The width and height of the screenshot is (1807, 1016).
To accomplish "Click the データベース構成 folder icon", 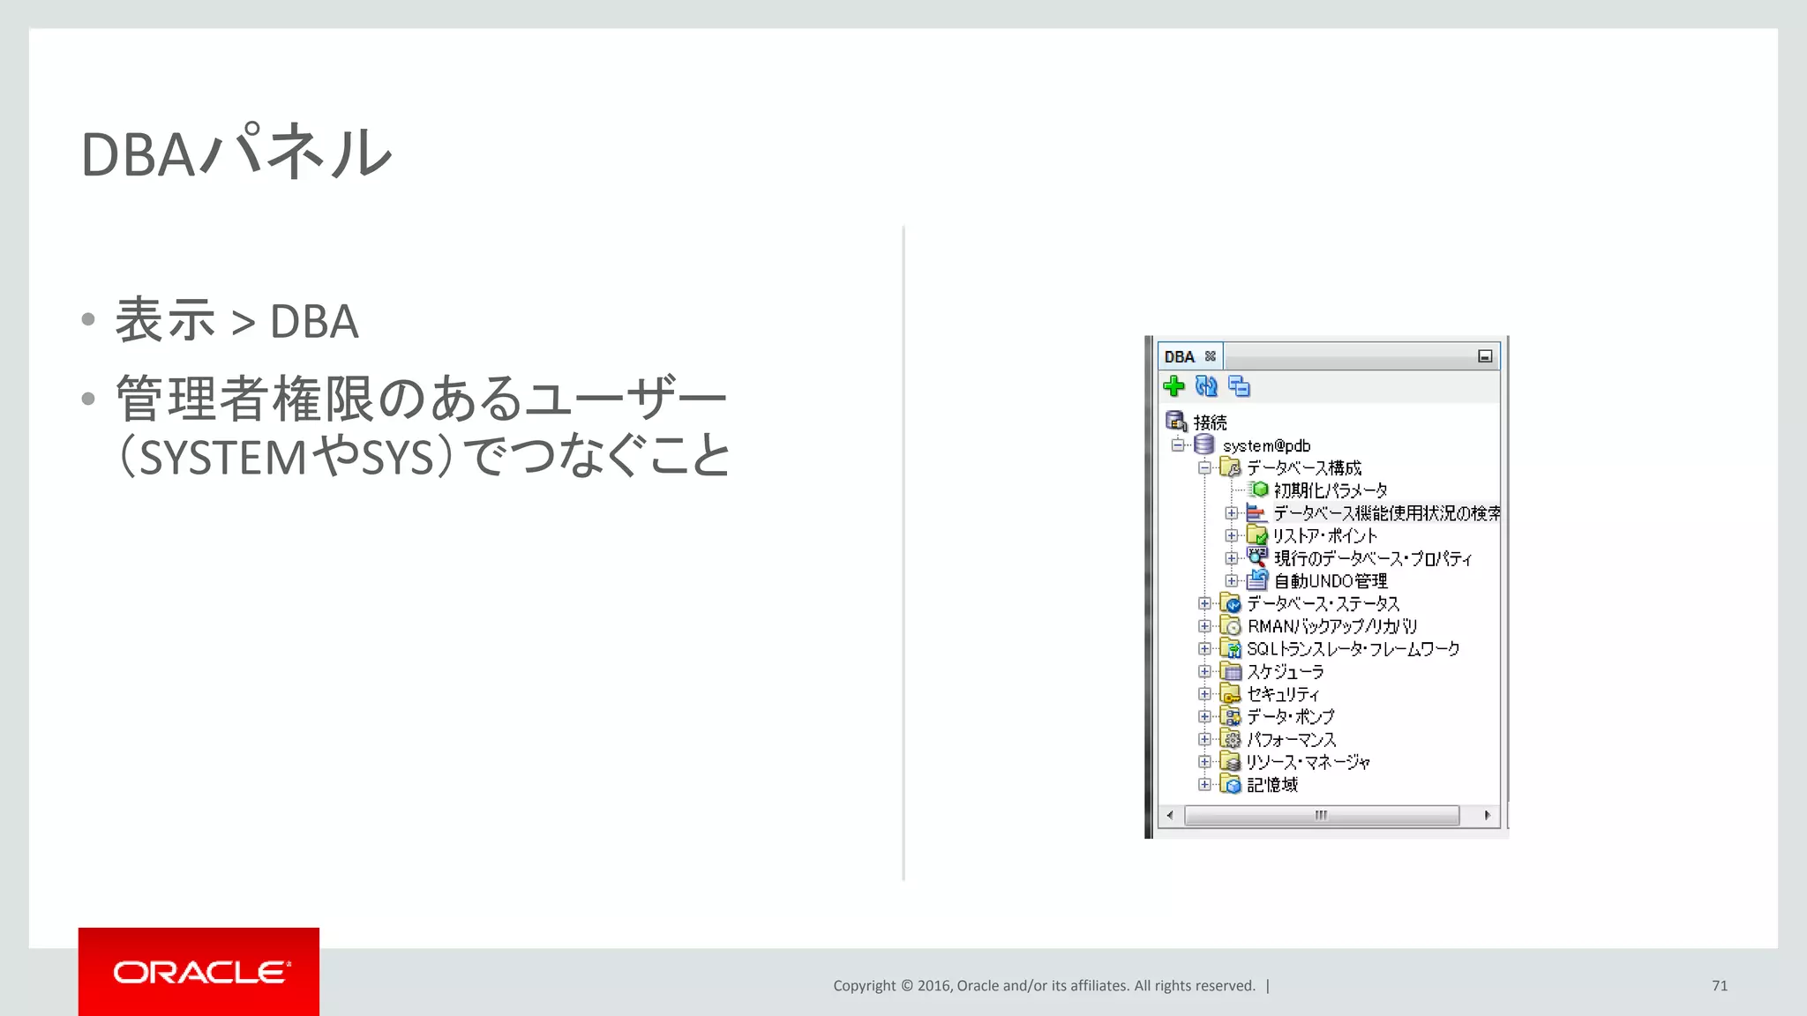I will 1231,467.
